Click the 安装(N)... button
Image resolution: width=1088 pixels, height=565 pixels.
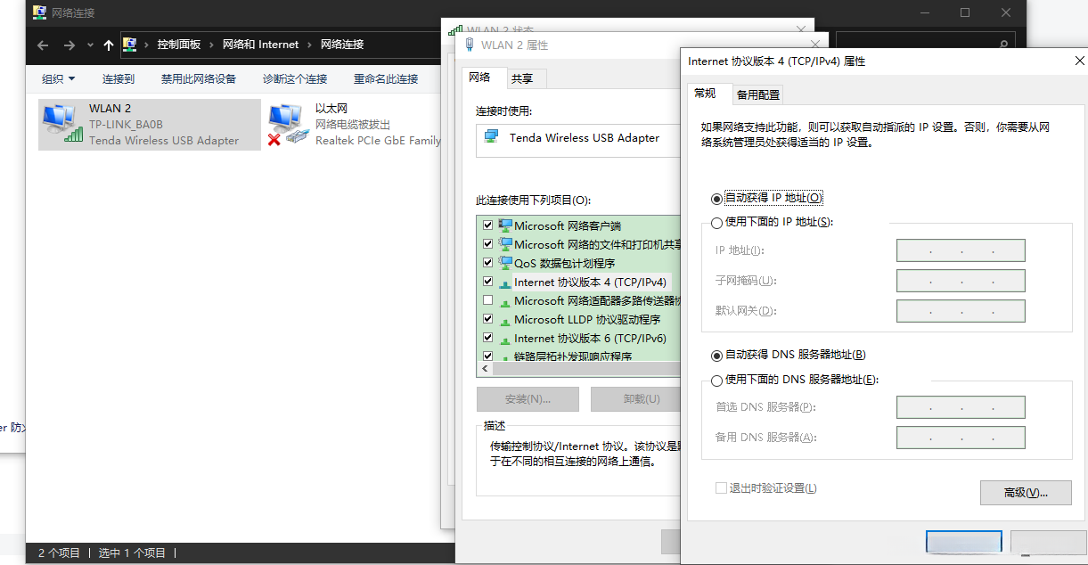pyautogui.click(x=528, y=399)
